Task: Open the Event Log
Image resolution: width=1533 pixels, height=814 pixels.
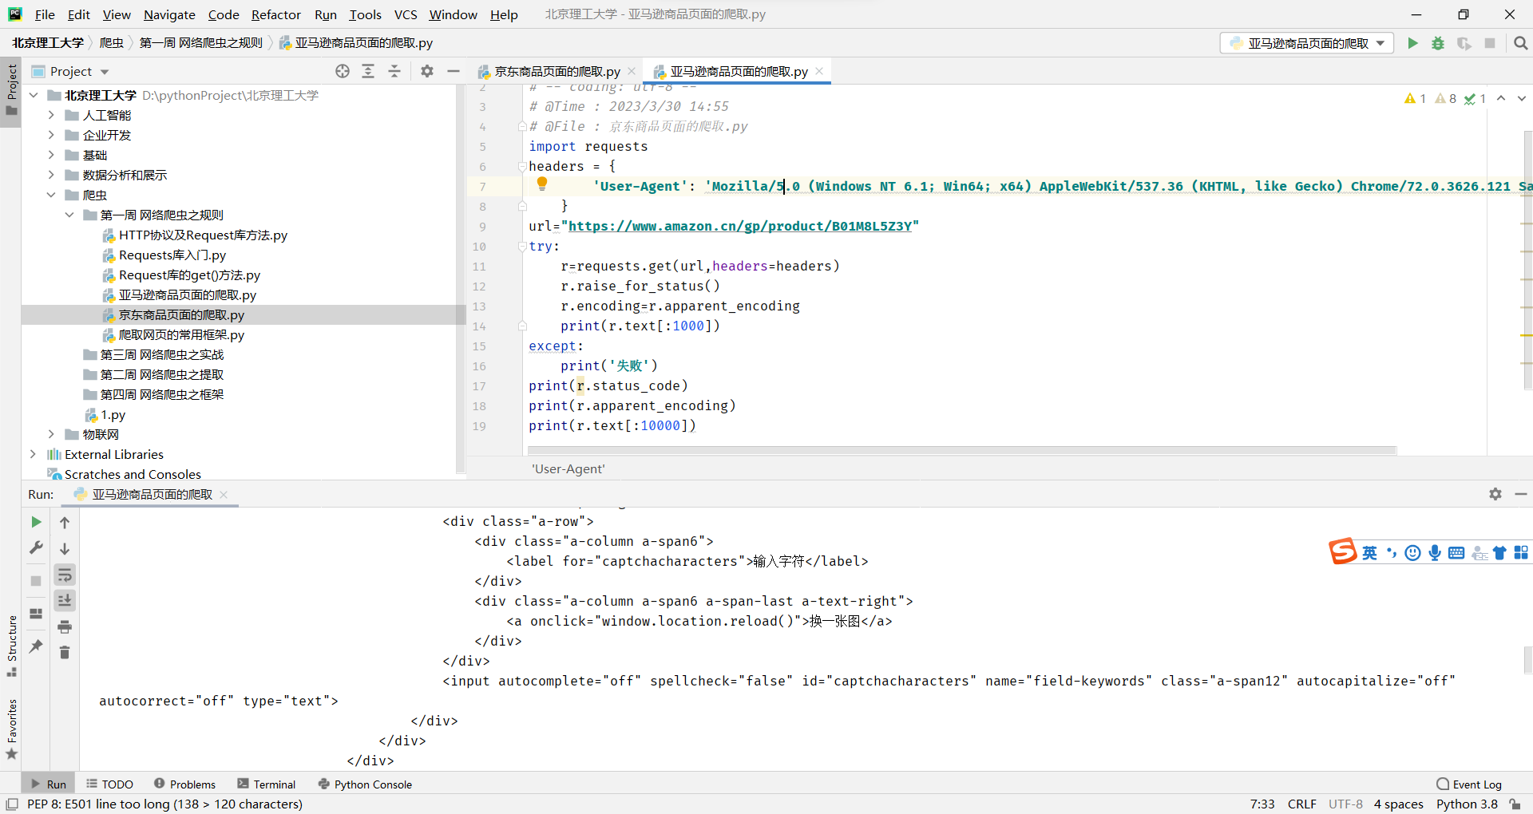Action: [x=1469, y=784]
